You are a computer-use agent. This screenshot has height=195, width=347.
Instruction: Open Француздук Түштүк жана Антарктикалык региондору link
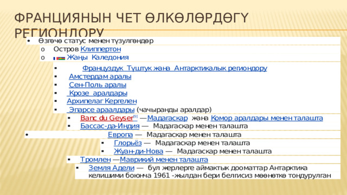175,68
